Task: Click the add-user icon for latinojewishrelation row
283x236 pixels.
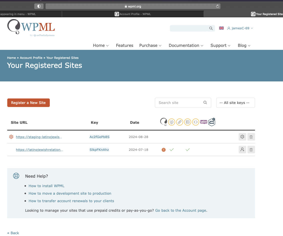Action: tap(242, 150)
